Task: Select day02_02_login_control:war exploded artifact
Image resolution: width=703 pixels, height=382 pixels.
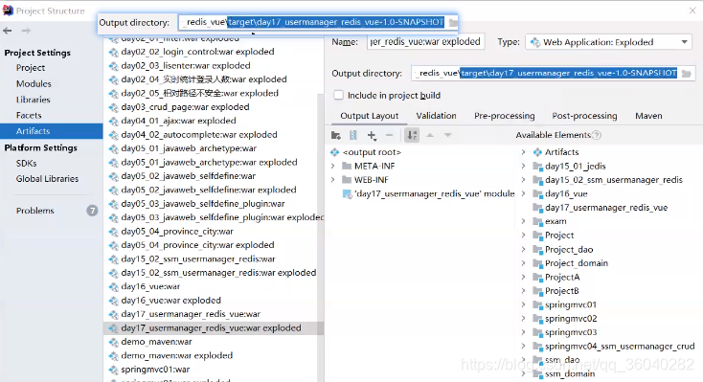Action: click(197, 52)
